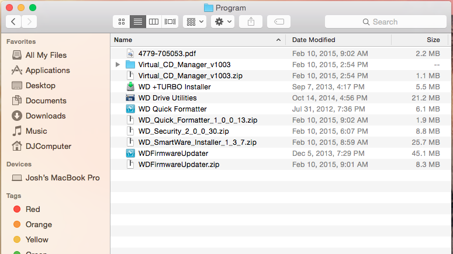Click the WD_SmartWare_Installer zip icon

click(130, 142)
